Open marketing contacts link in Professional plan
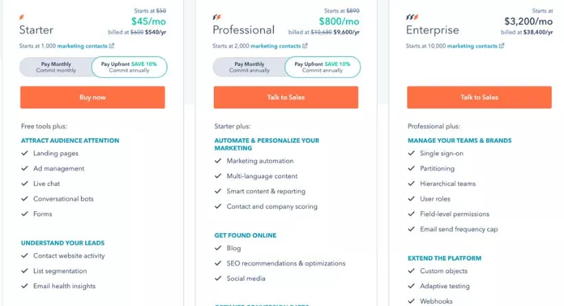Viewport: 564px width, 306px height. 276,46
